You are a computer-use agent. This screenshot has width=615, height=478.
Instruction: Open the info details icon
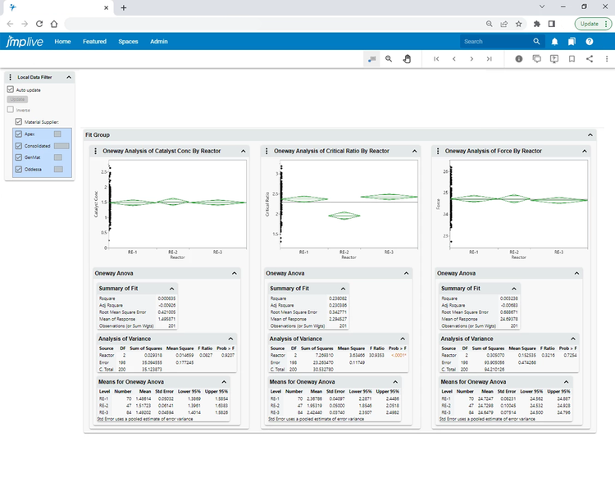click(x=519, y=59)
